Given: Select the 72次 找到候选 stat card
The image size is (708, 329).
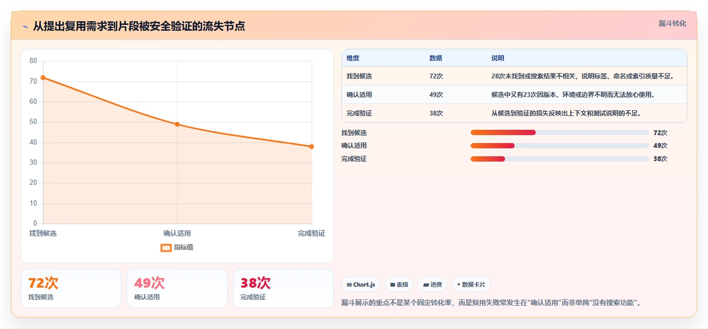Looking at the screenshot, I should tap(71, 288).
